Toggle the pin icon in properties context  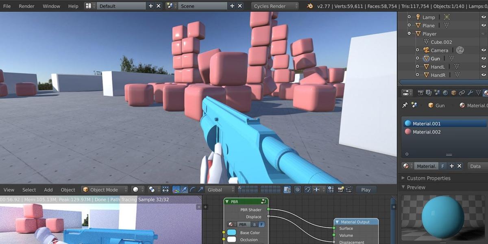(x=405, y=105)
